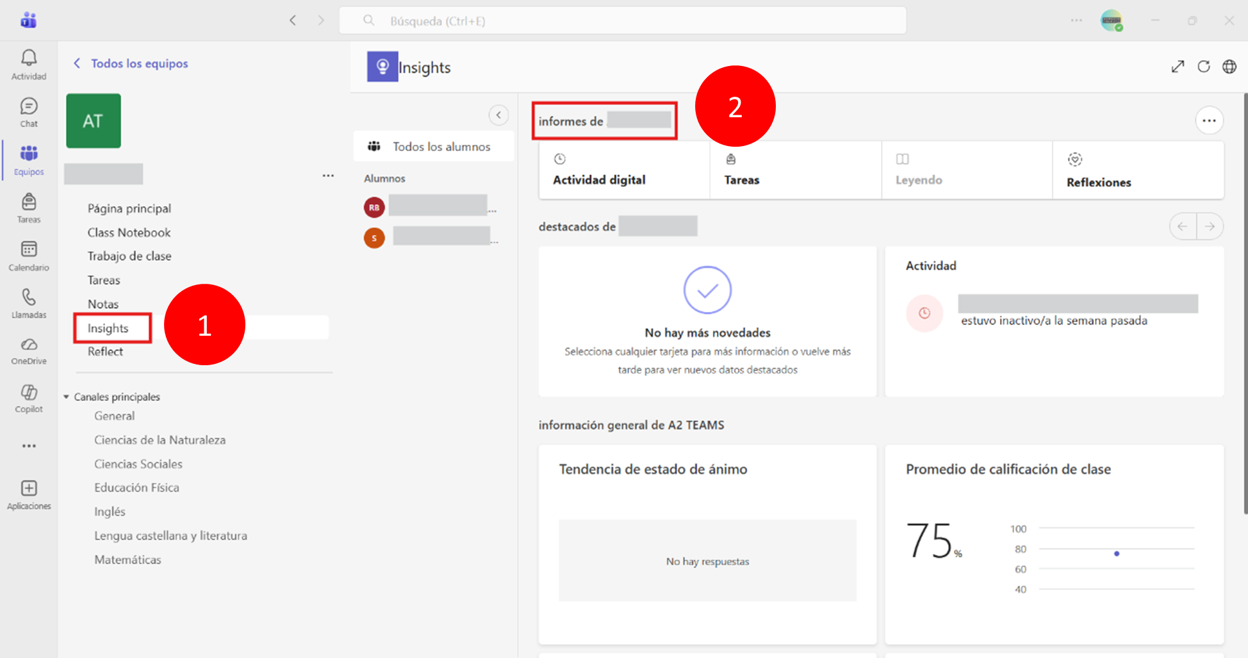Collapse the student list panel
This screenshot has height=658, width=1248.
tap(498, 115)
